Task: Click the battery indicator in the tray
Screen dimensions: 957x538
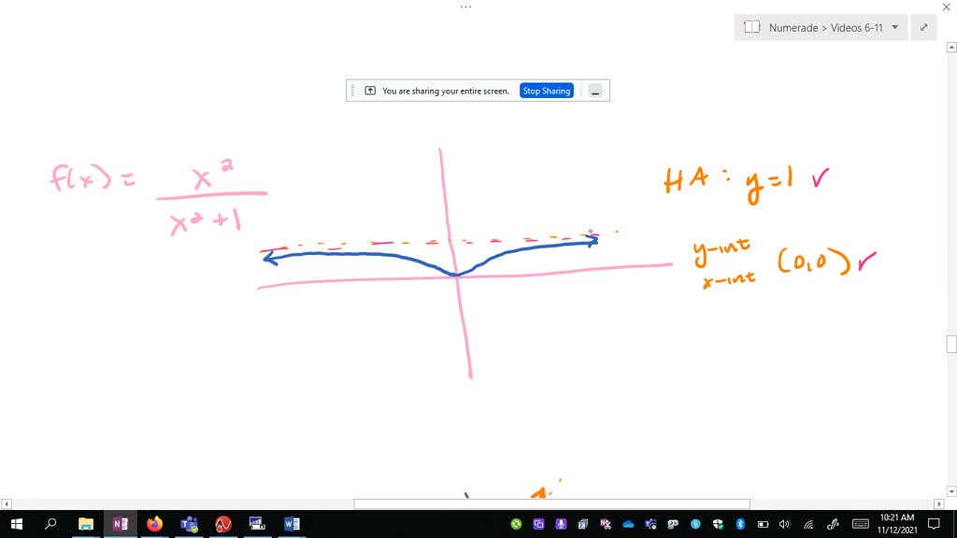Action: (762, 524)
